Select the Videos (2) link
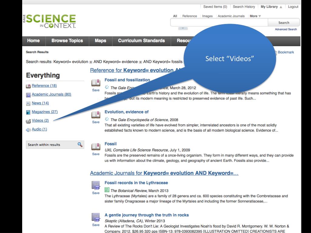The image size is (311, 233). (40, 120)
